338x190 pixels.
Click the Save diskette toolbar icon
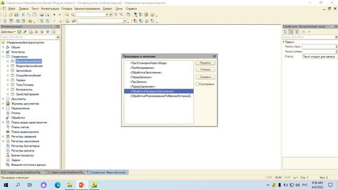[16, 15]
